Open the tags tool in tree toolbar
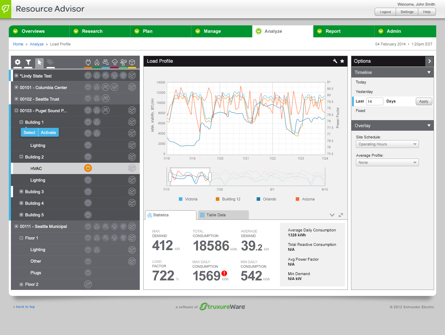 (x=50, y=62)
